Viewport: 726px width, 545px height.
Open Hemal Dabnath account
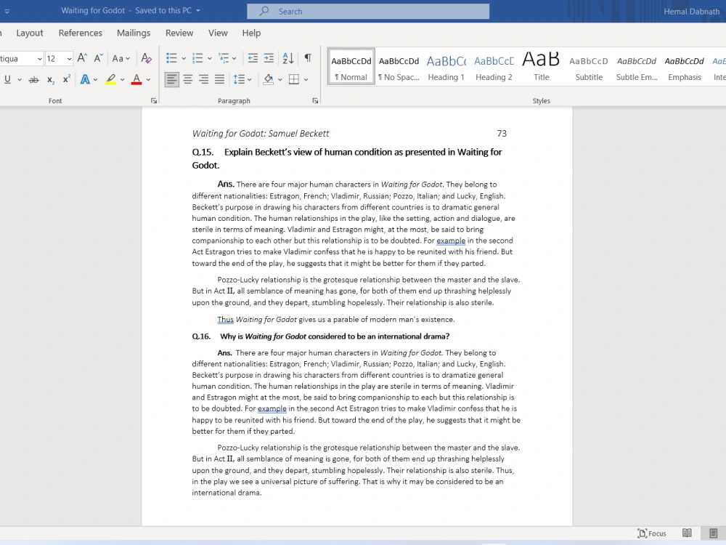tap(691, 11)
